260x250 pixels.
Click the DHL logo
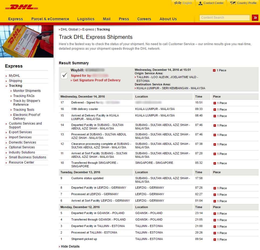[x=22, y=7]
